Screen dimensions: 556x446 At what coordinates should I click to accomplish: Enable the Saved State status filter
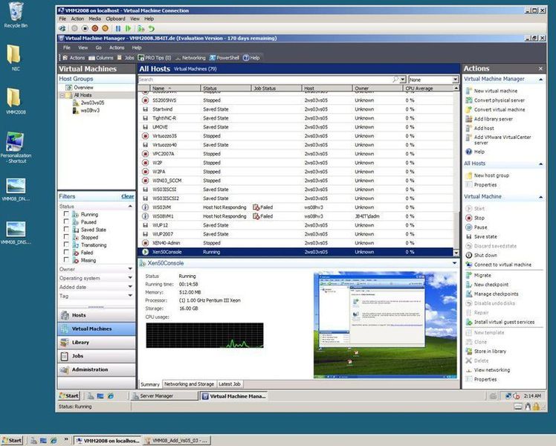point(66,229)
